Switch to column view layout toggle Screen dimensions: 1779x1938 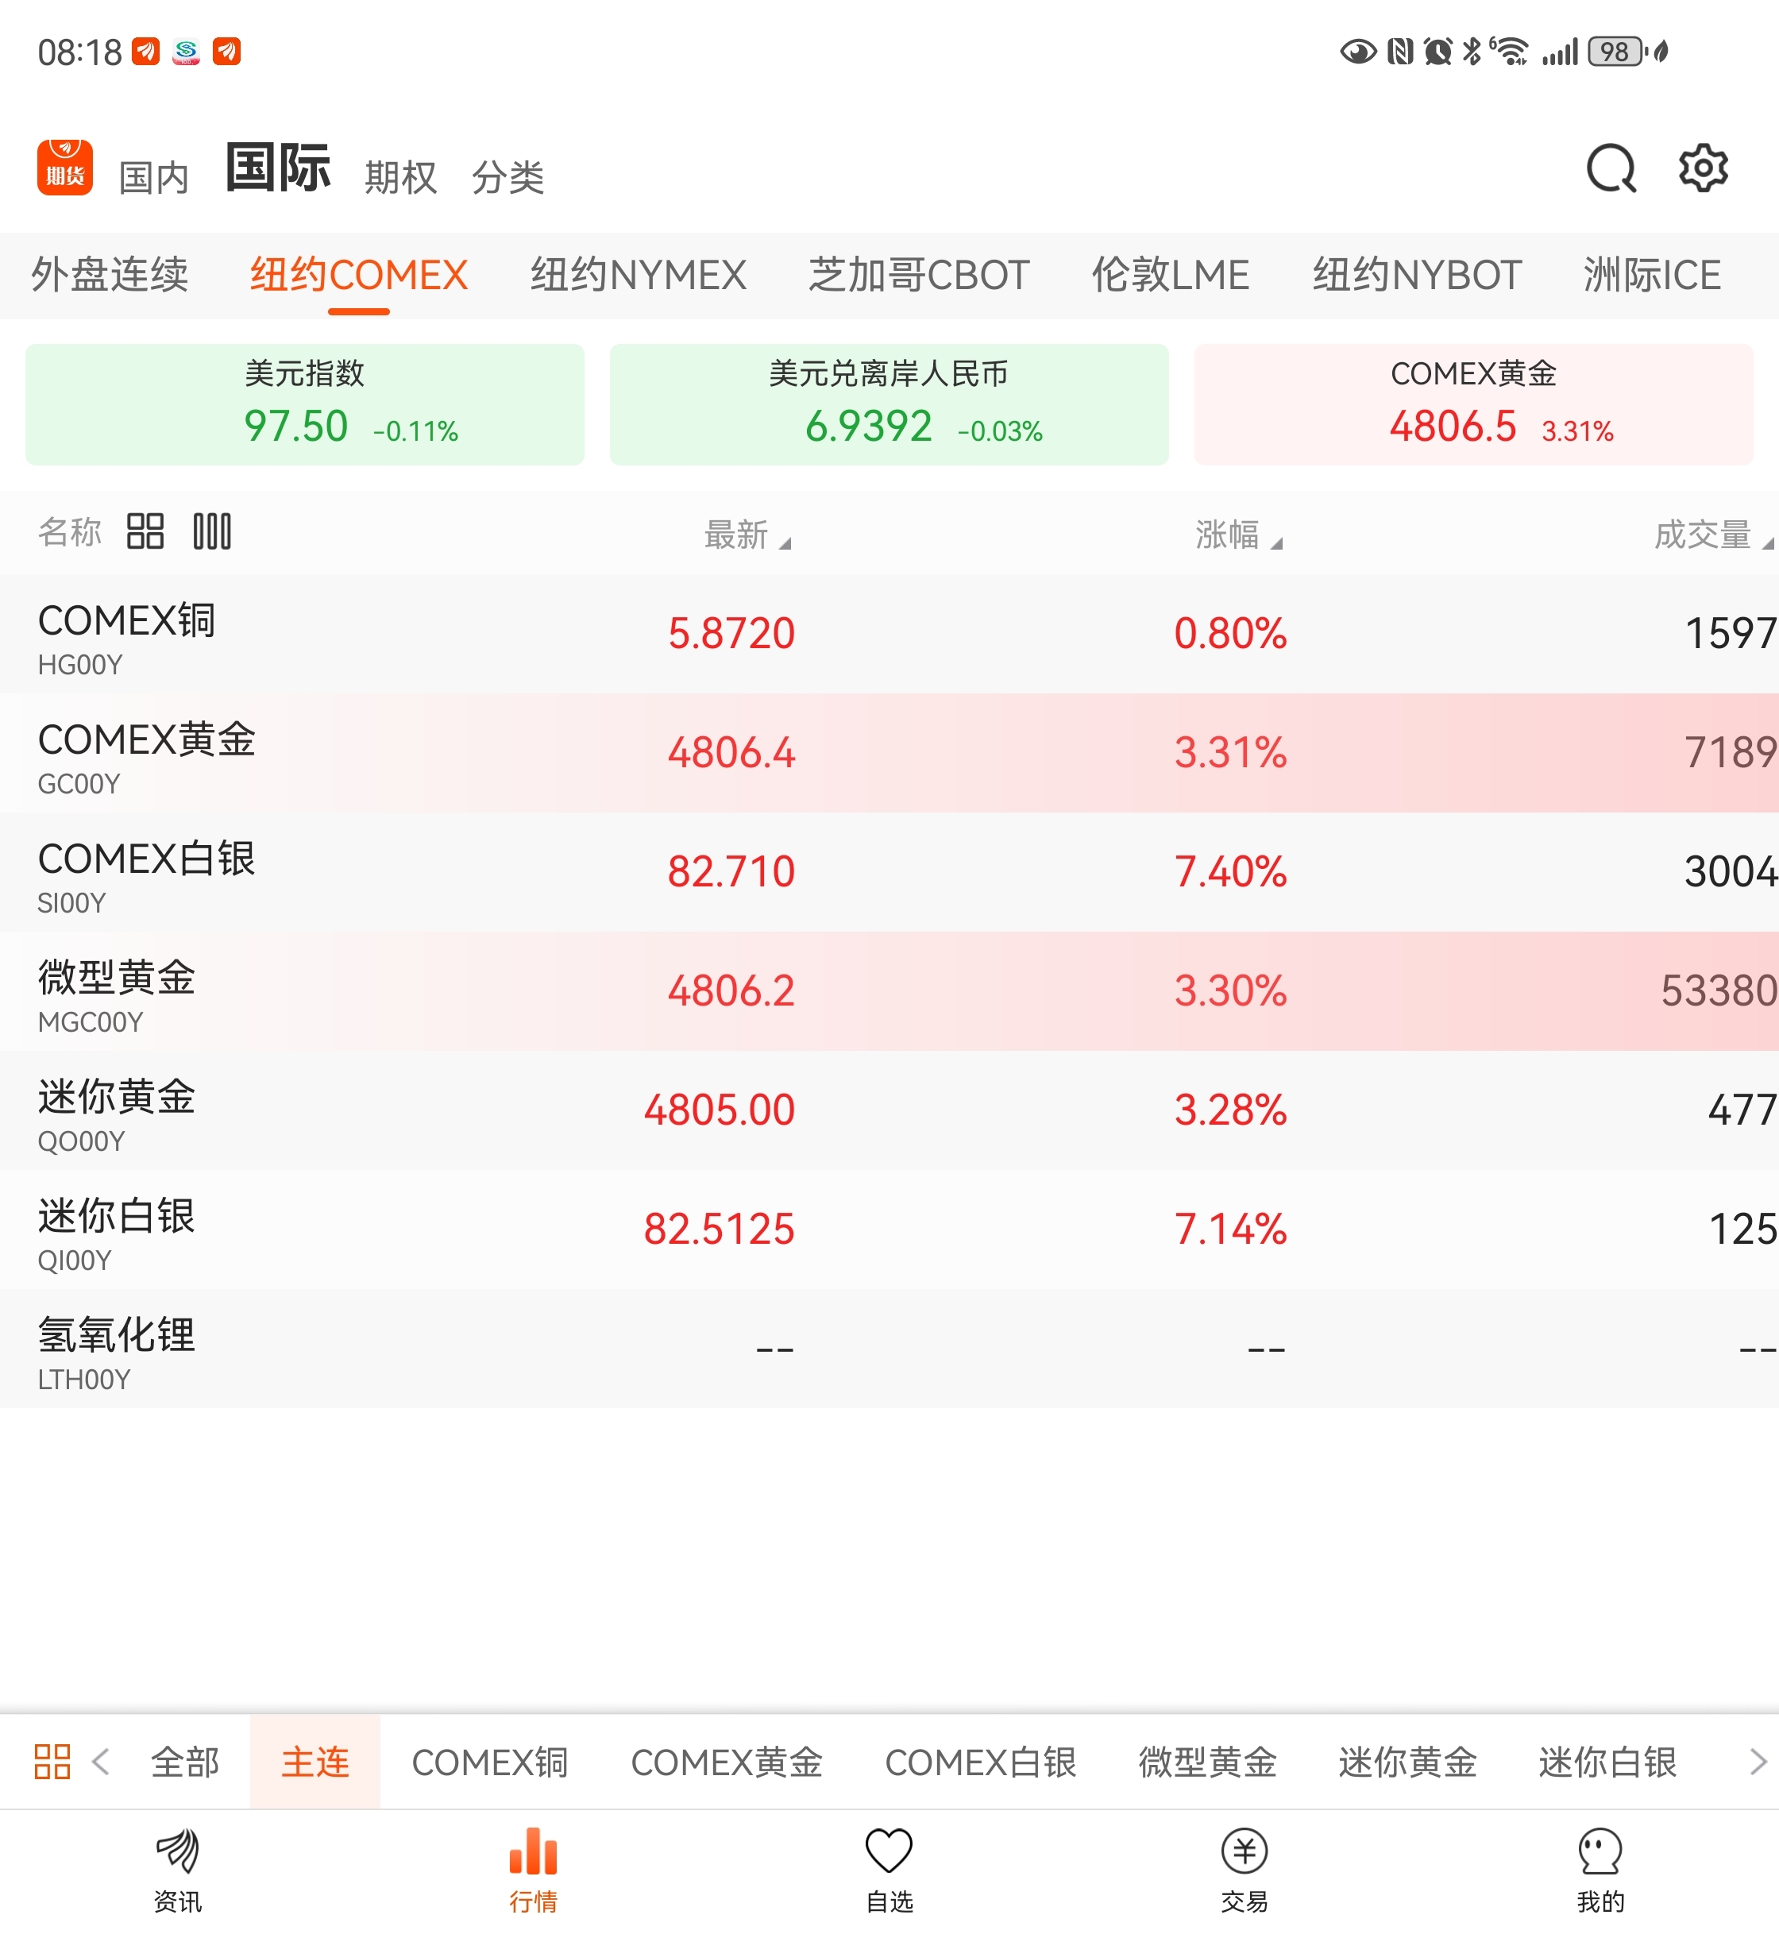click(x=212, y=531)
